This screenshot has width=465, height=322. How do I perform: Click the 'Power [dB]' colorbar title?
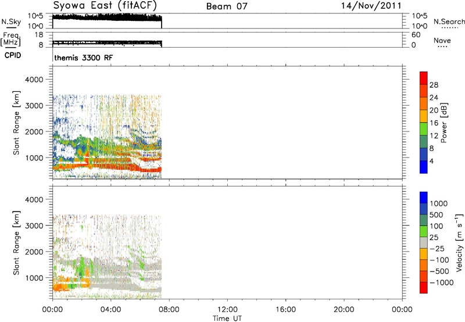tap(443, 123)
